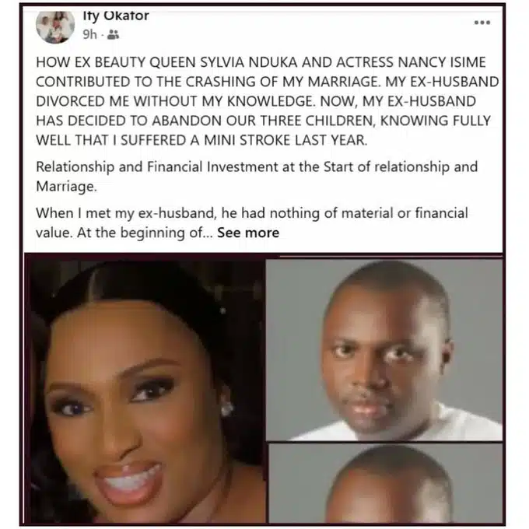Click the friends audience icon beside 9h
The height and width of the screenshot is (529, 529).
113,34
